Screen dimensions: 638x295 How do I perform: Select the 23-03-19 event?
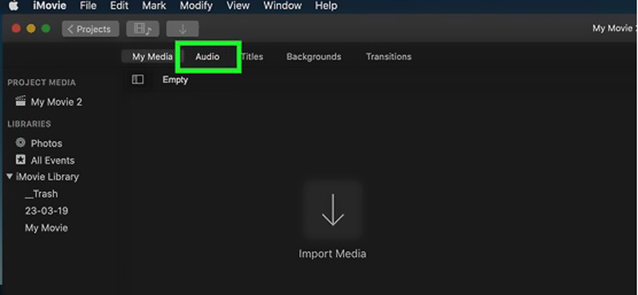pos(46,210)
